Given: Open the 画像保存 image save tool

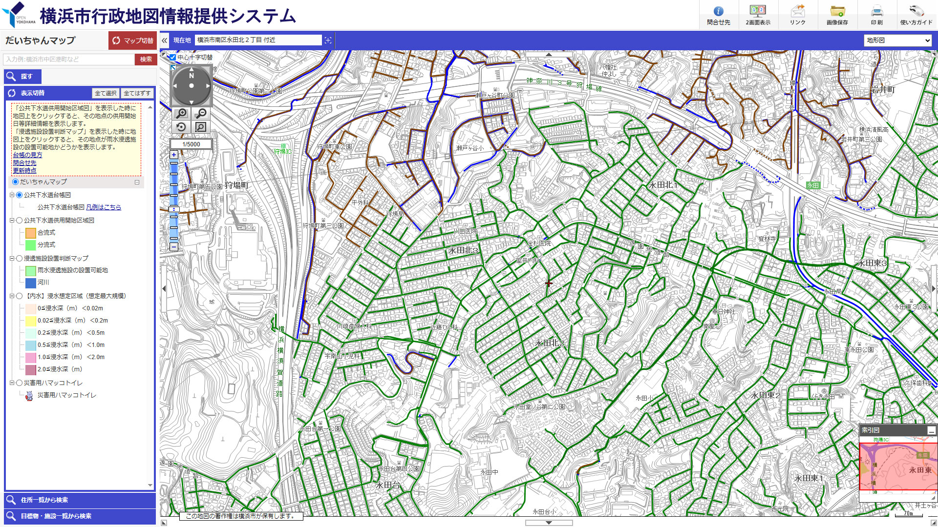Looking at the screenshot, I should click(x=837, y=15).
